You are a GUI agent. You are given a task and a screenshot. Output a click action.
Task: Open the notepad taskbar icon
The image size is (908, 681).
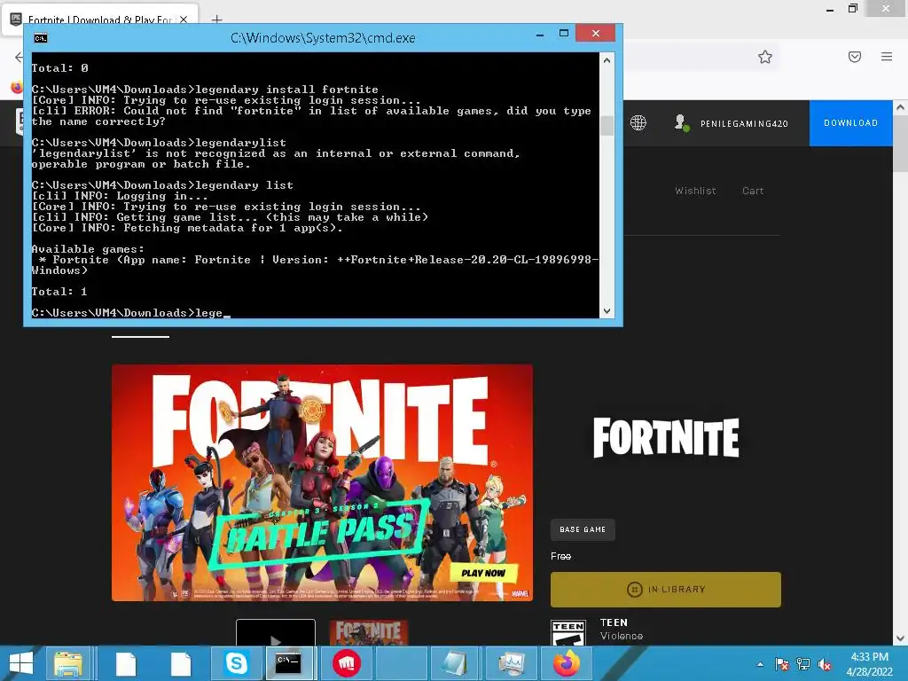[x=454, y=663]
